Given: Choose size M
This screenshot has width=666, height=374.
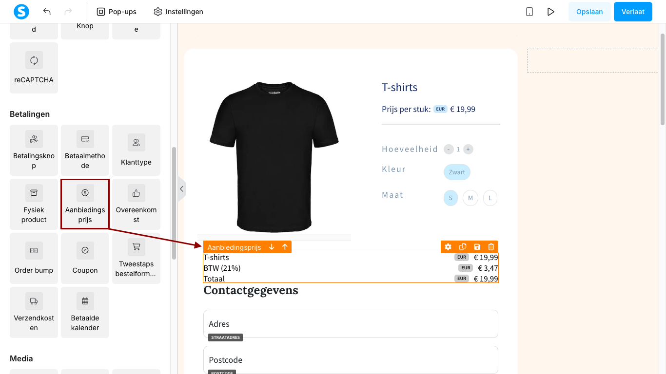Looking at the screenshot, I should coord(470,198).
